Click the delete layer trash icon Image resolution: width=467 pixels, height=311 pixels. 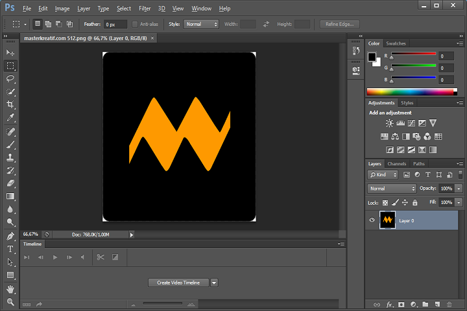448,304
